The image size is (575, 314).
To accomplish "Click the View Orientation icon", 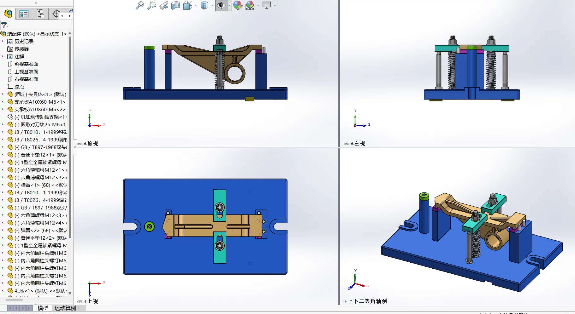I will click(188, 5).
